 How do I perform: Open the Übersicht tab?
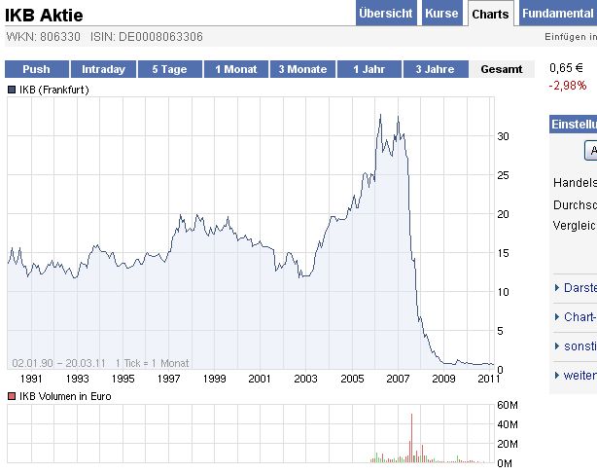(x=386, y=13)
